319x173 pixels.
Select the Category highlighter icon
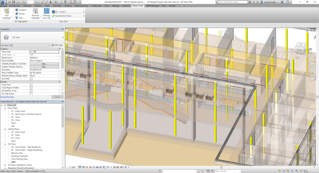point(16,10)
